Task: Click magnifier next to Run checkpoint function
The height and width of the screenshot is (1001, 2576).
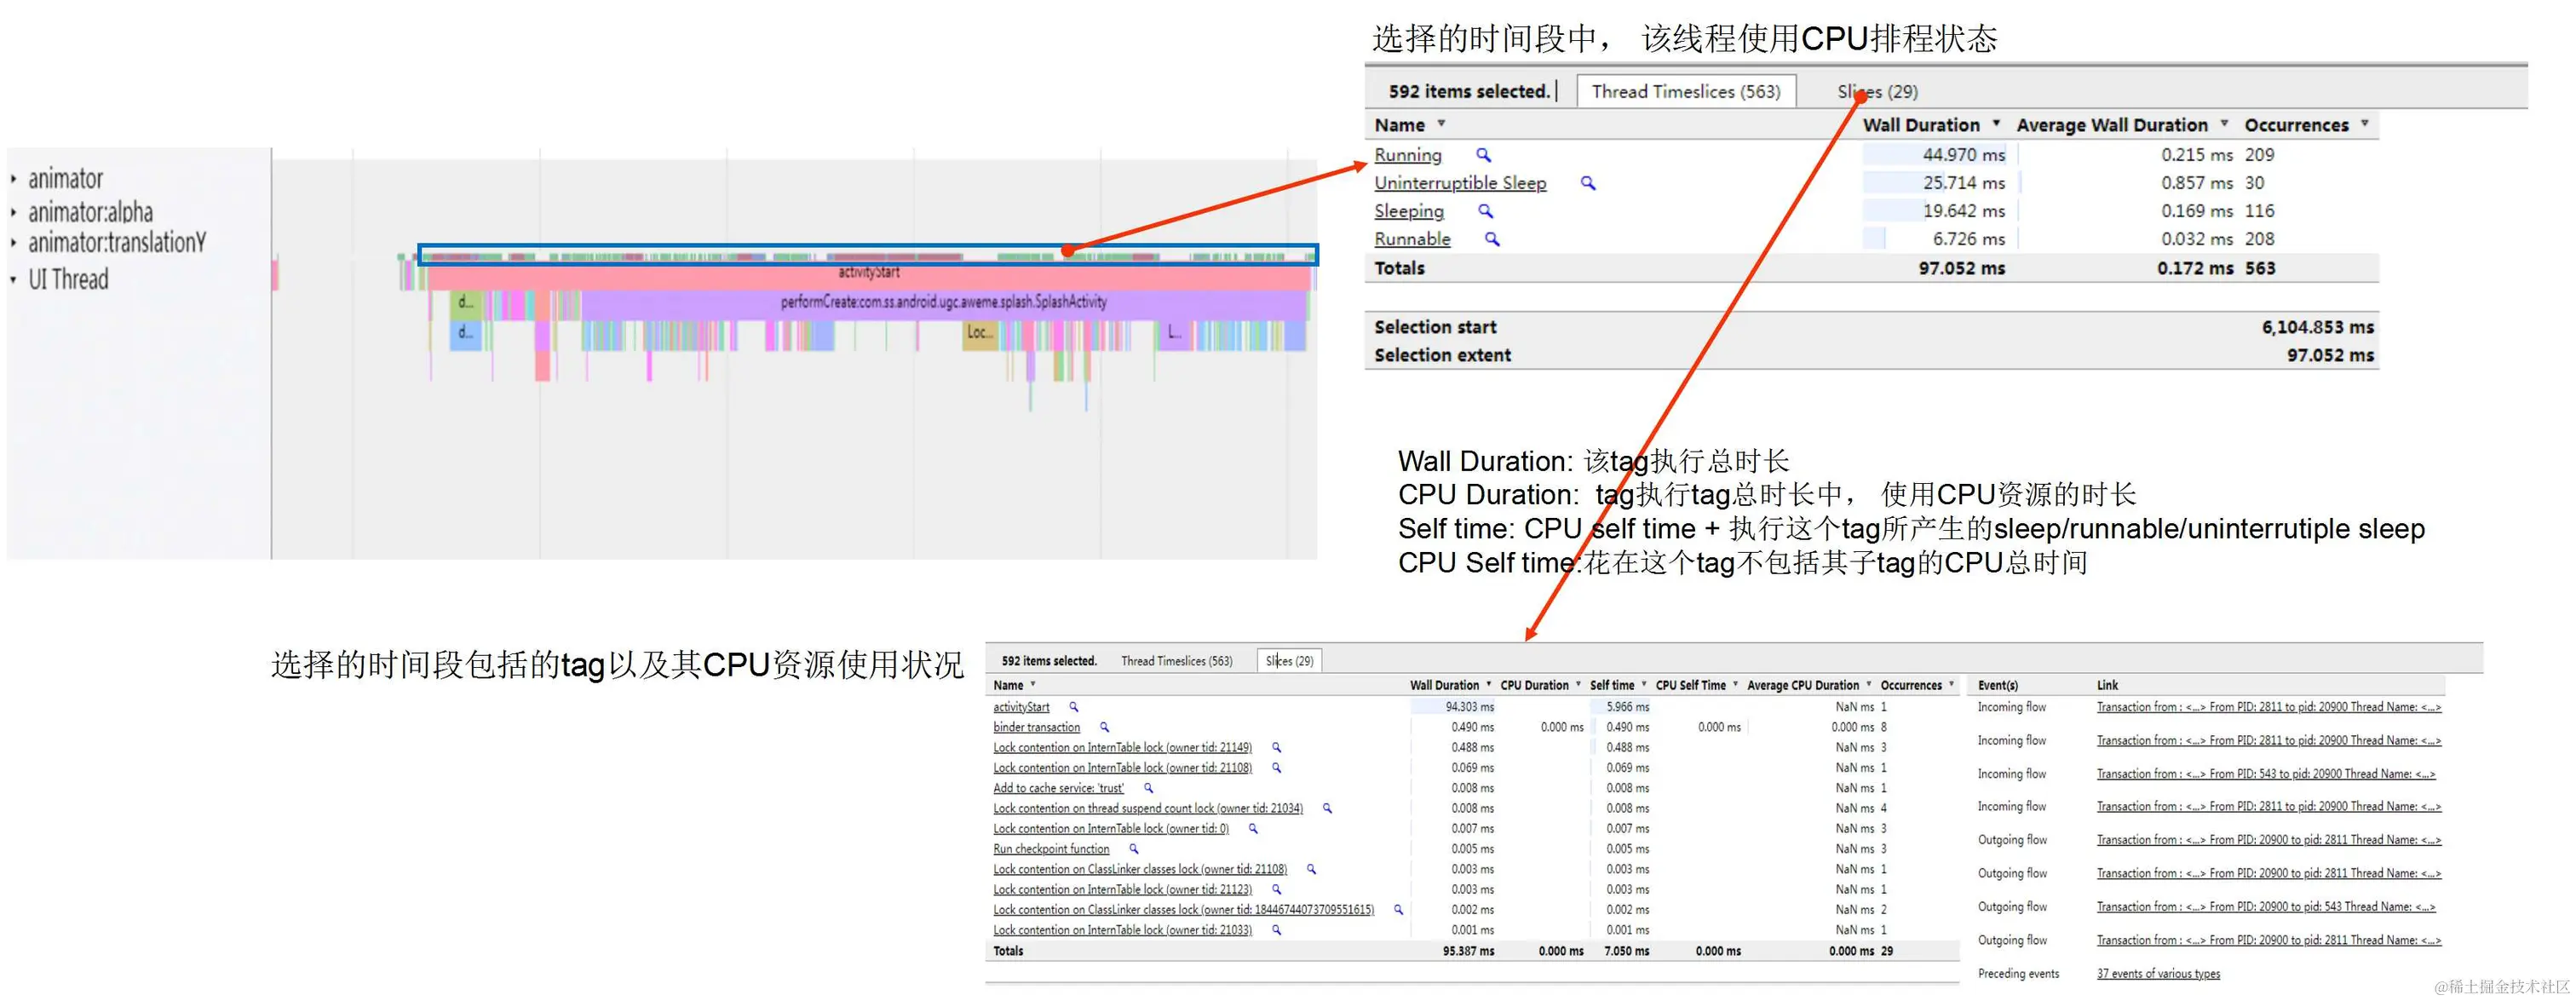Action: tap(1133, 849)
